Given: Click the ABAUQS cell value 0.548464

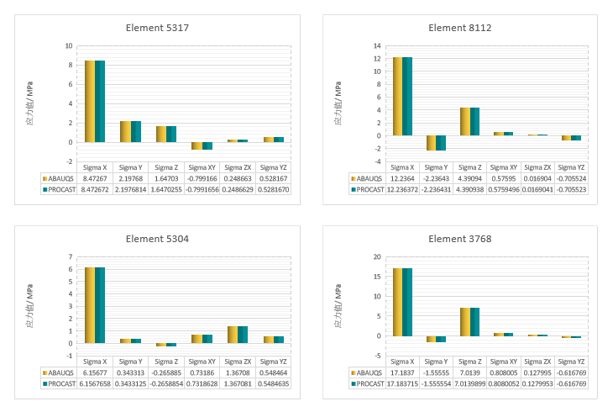Looking at the screenshot, I should (x=273, y=372).
